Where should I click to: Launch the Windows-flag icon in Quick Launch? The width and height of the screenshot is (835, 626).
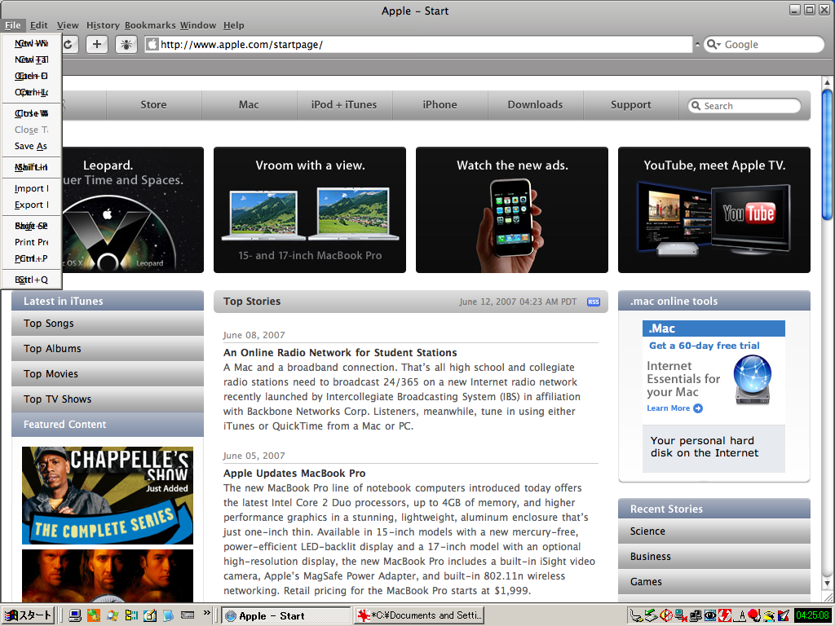tap(113, 615)
